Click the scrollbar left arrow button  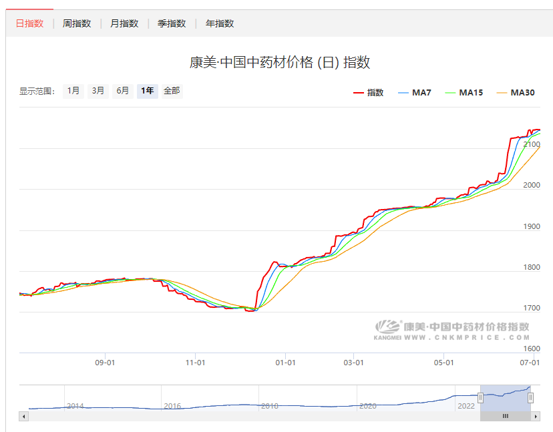click(x=24, y=416)
